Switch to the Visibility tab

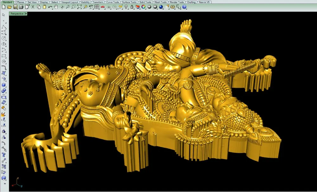coord(85,2)
